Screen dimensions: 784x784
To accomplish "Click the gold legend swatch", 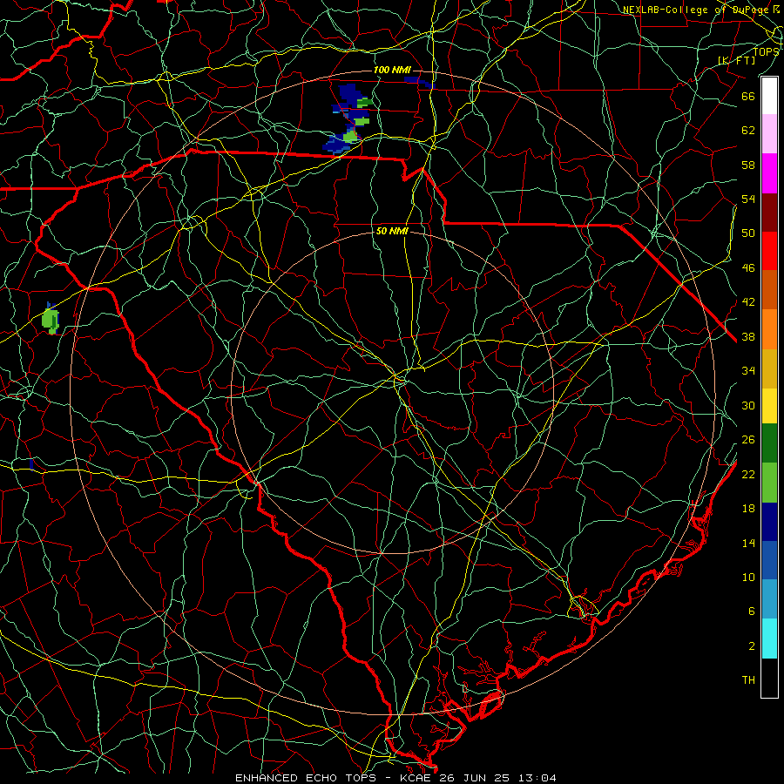I will [x=769, y=368].
